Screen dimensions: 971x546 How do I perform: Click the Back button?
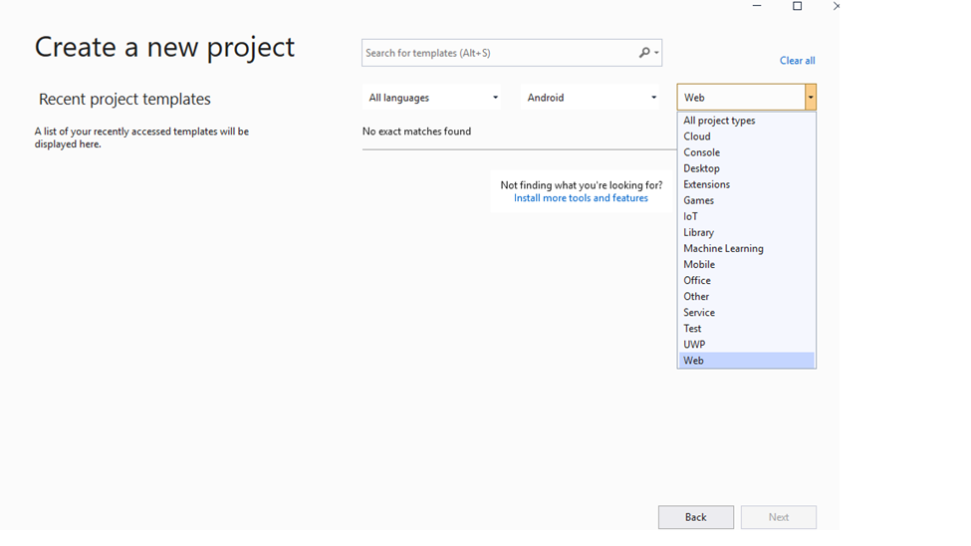click(x=696, y=517)
